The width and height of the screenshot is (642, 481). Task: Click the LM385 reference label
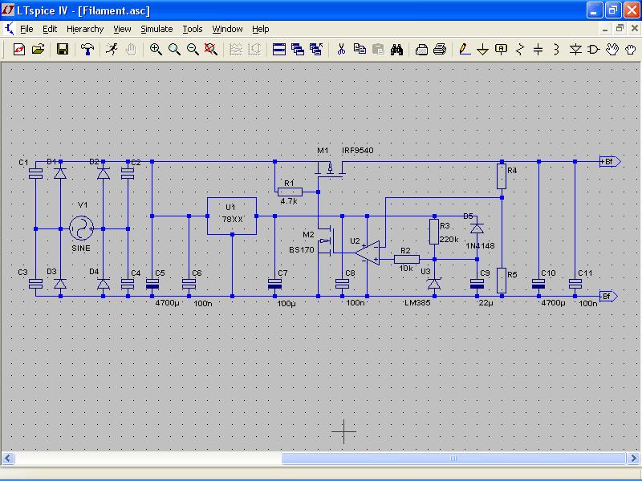(x=417, y=303)
